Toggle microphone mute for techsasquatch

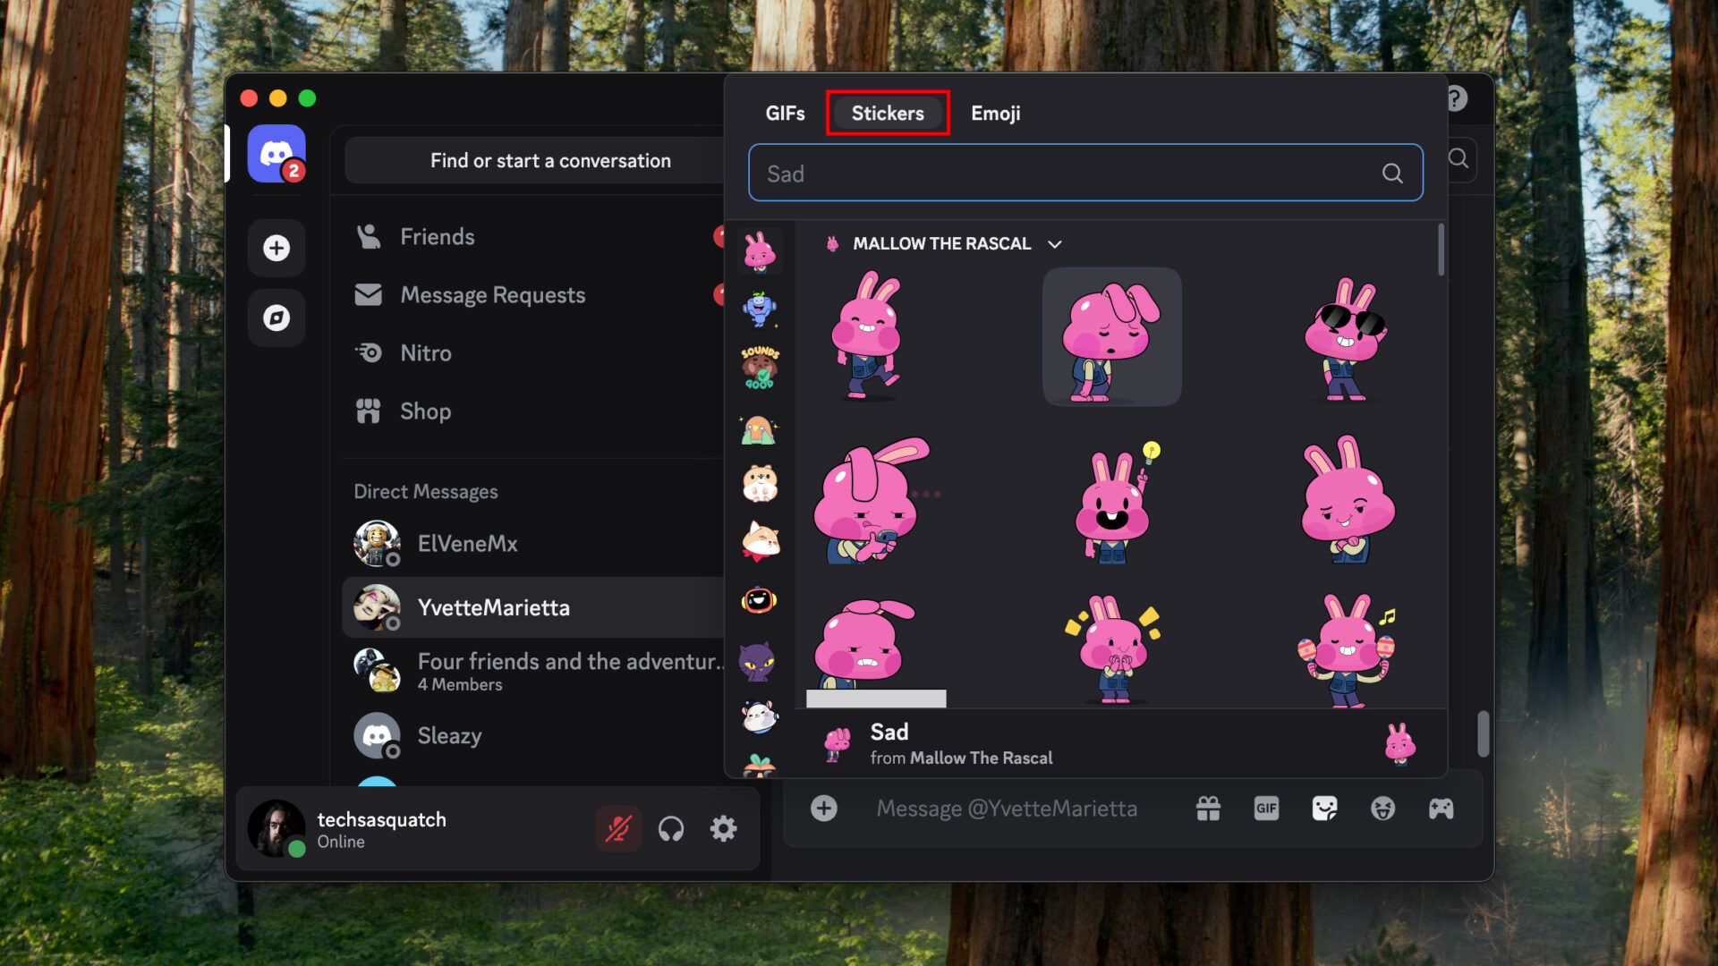618,829
